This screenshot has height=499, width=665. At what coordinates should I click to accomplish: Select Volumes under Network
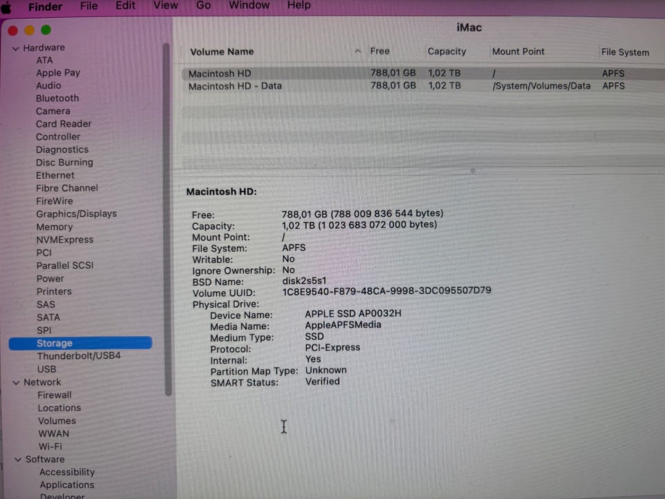pyautogui.click(x=57, y=421)
